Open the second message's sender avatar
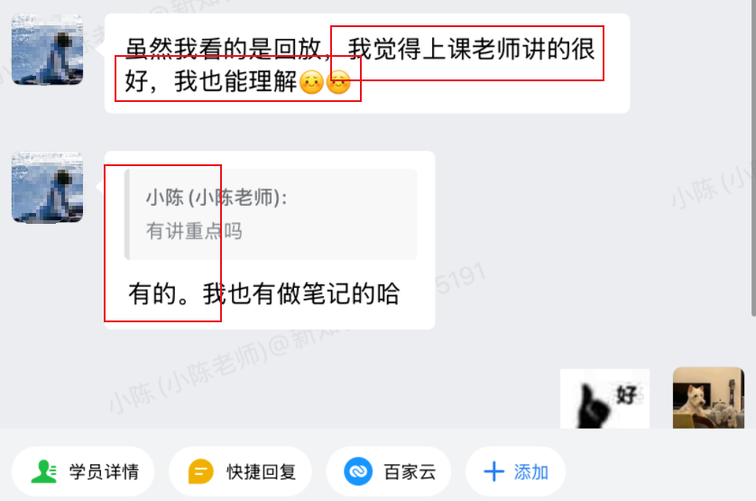Screen dimensions: 756x501 pos(47,187)
